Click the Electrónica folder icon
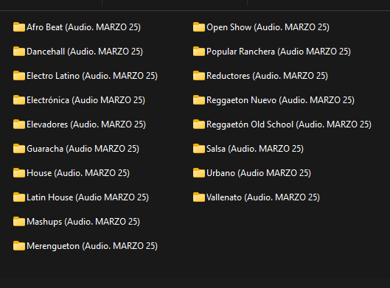Viewport: 390px width, 288px height. (x=19, y=100)
